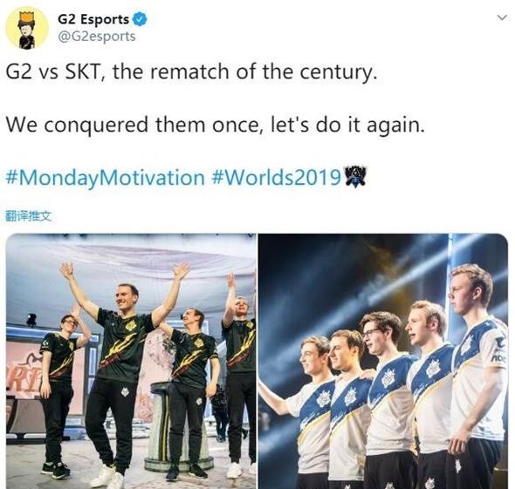Click the 翻译推文 translate tweet button
The width and height of the screenshot is (515, 489).
29,216
